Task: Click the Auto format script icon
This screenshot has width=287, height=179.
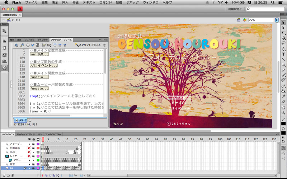Action: point(38,45)
